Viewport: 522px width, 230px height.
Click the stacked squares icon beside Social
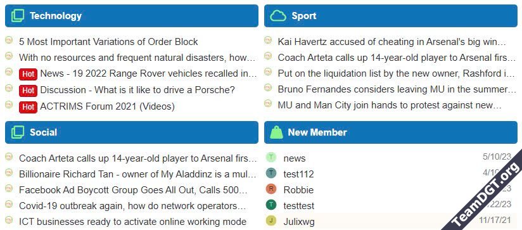click(18, 132)
